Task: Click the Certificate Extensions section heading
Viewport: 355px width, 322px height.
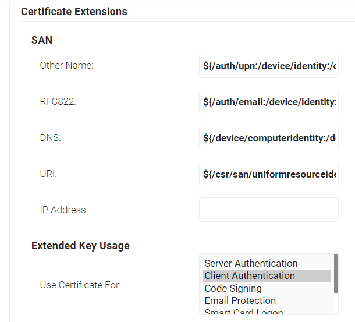Action: click(74, 11)
